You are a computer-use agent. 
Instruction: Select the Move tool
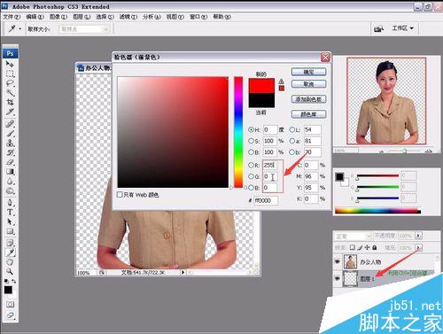(10, 64)
